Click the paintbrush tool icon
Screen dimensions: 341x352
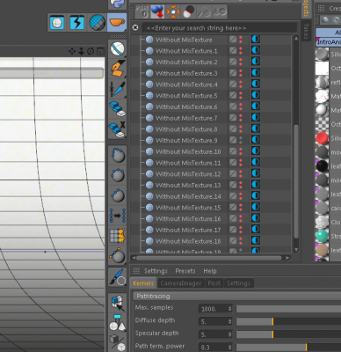(x=118, y=277)
